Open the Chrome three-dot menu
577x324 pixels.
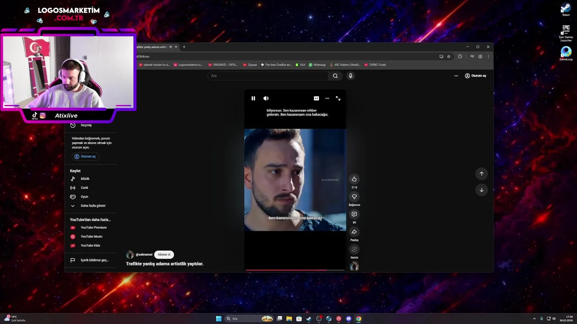[488, 56]
